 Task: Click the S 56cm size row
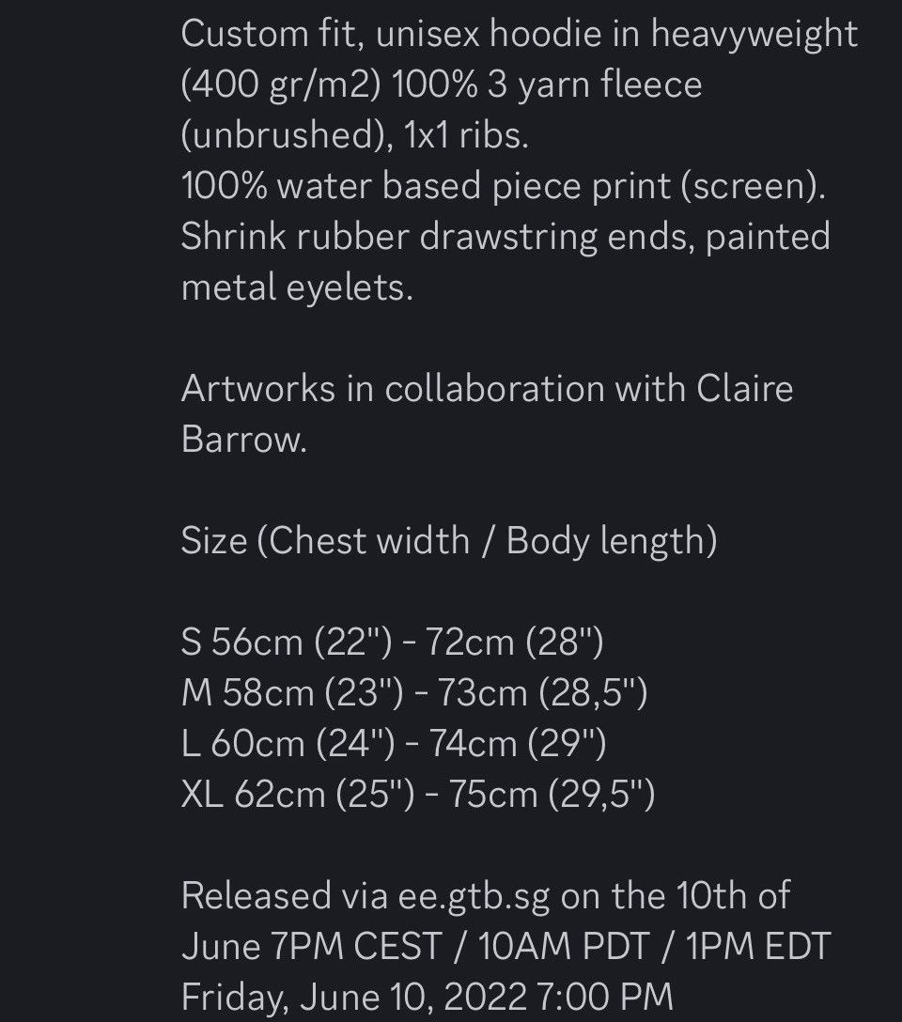tap(393, 642)
